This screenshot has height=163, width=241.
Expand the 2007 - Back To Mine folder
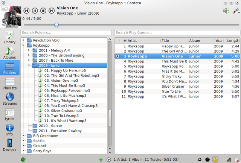pos(29,60)
